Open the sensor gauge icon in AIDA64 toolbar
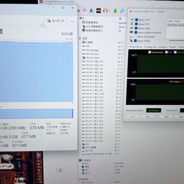The height and width of the screenshot is (184, 184). coord(105,11)
